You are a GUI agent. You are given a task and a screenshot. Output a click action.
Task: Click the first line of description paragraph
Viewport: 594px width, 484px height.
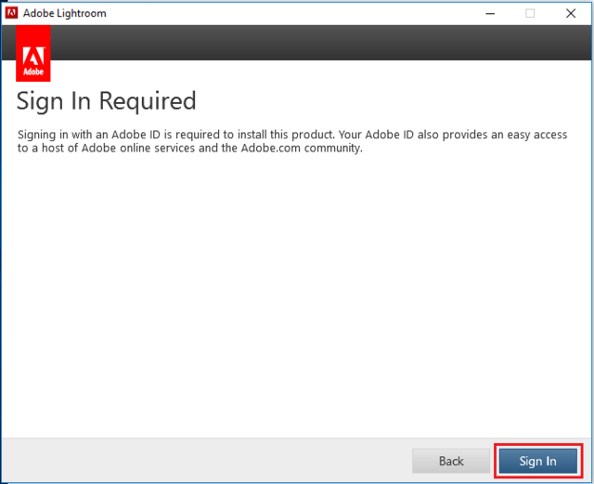pyautogui.click(x=278, y=135)
